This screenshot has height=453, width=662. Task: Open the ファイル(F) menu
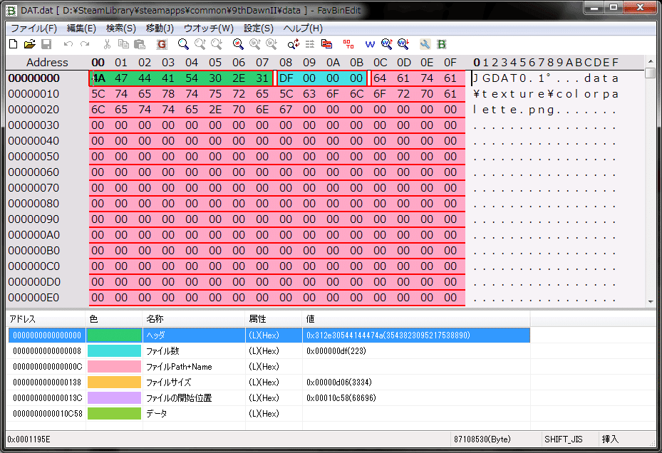(x=33, y=28)
